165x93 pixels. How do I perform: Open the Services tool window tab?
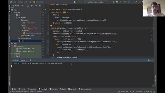click(x=53, y=89)
